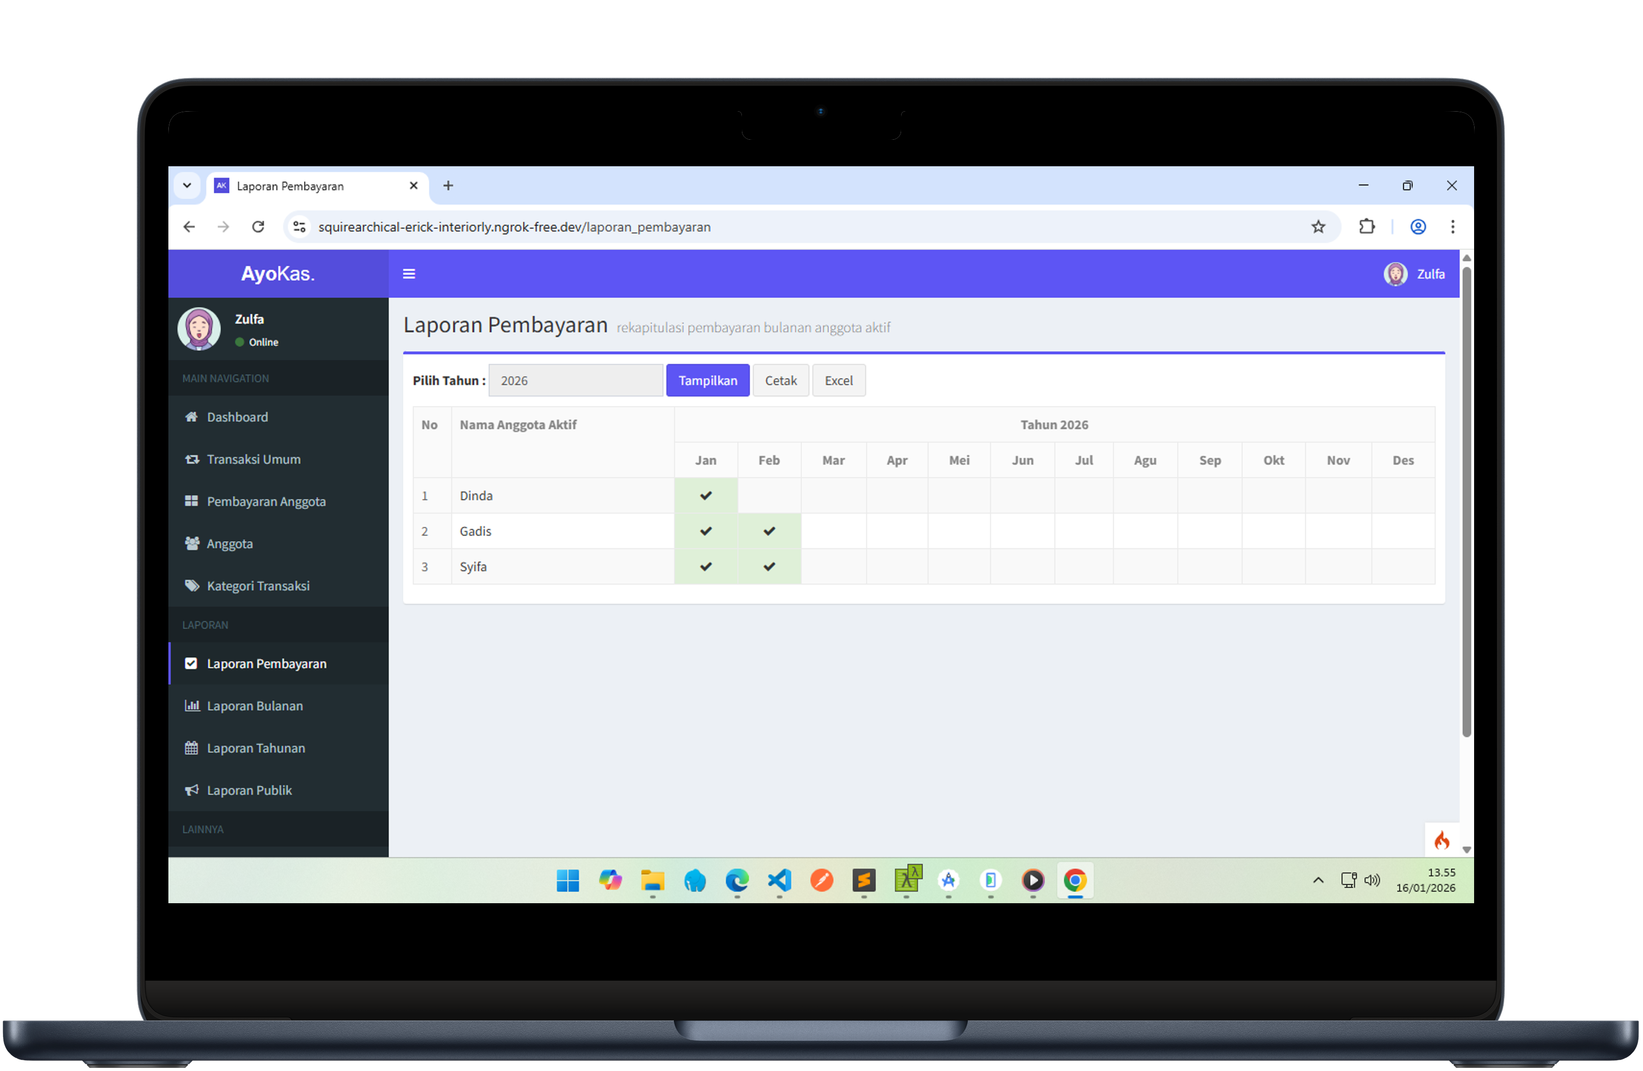Click the Laporan Tahunan calendar icon
The image size is (1643, 1071).
click(191, 747)
